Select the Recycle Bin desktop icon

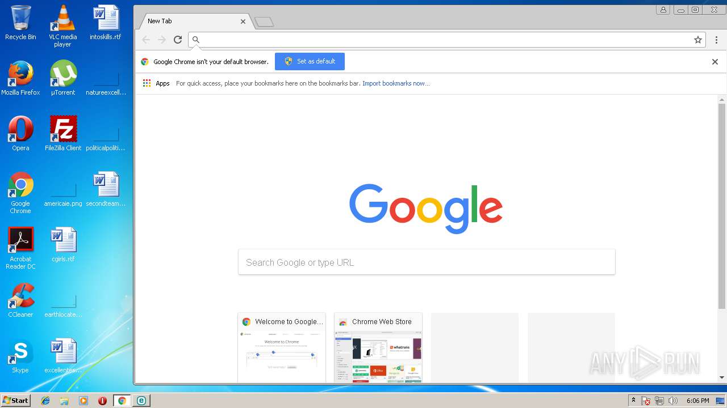click(20, 23)
